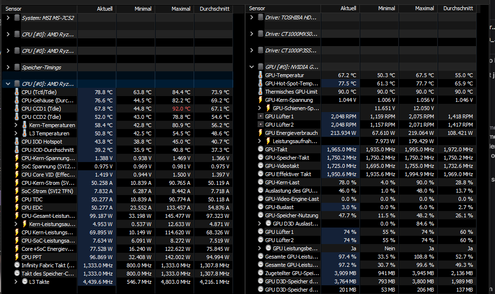Screen dimensions: 495x294
Task: Click the Sensor column header in left panel
Action: pyautogui.click(x=39, y=9)
